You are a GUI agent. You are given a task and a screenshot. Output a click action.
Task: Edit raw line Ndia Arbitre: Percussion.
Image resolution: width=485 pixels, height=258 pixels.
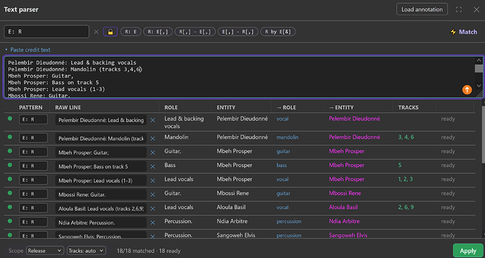101,223
